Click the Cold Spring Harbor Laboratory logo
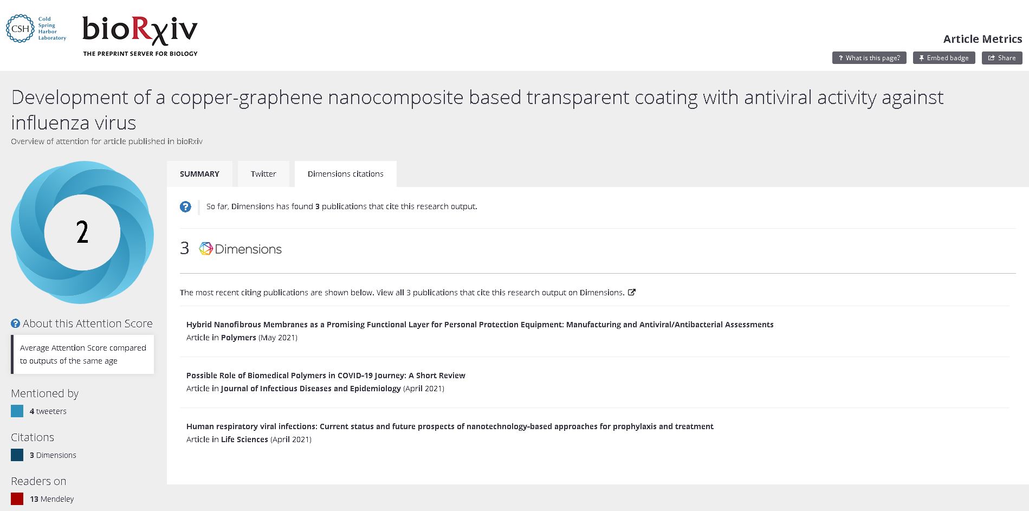 36,29
